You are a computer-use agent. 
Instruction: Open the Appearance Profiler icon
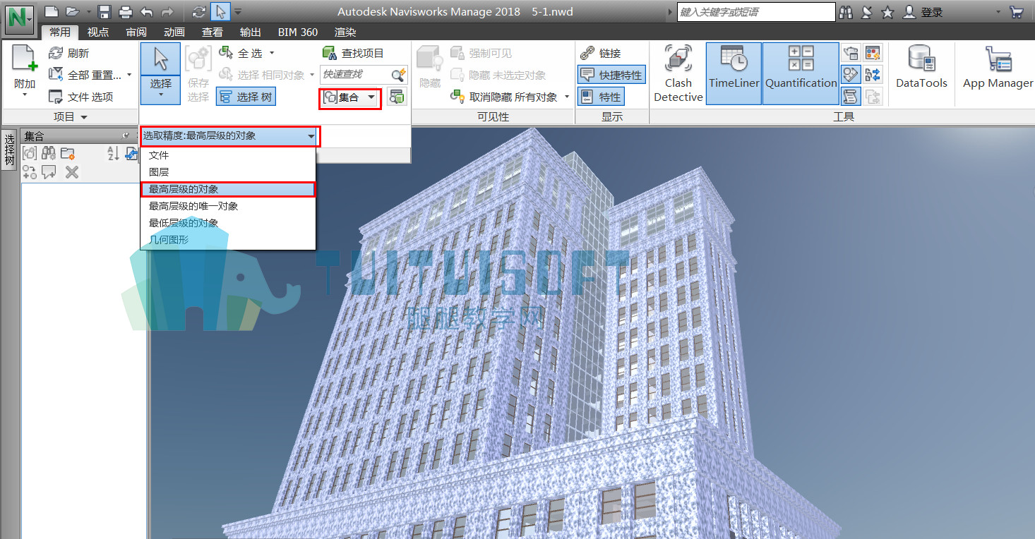tap(873, 52)
